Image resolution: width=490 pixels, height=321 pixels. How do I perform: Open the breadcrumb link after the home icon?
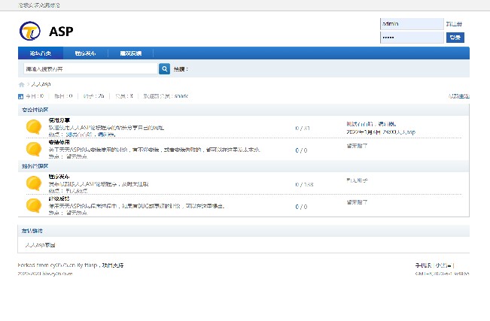tap(41, 84)
